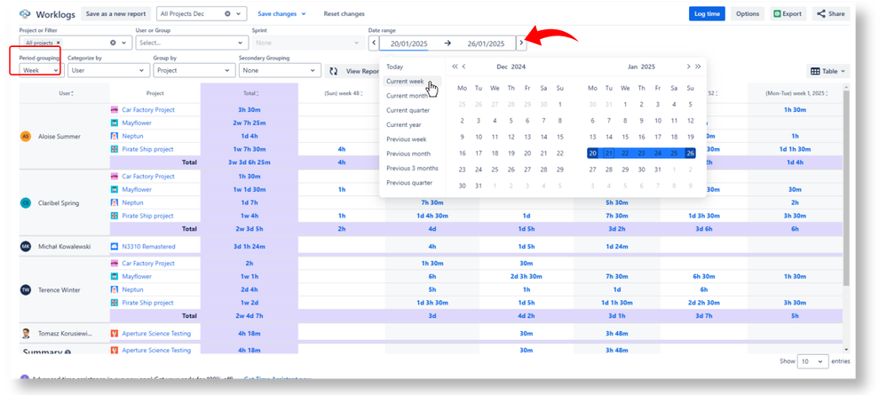Image resolution: width=887 pixels, height=395 pixels.
Task: Open Aloise Summer's Pirate Ship project link
Action: click(147, 149)
